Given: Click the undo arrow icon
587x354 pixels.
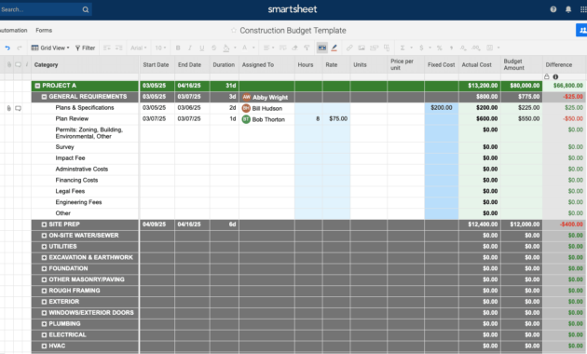Looking at the screenshot, I should (7, 48).
